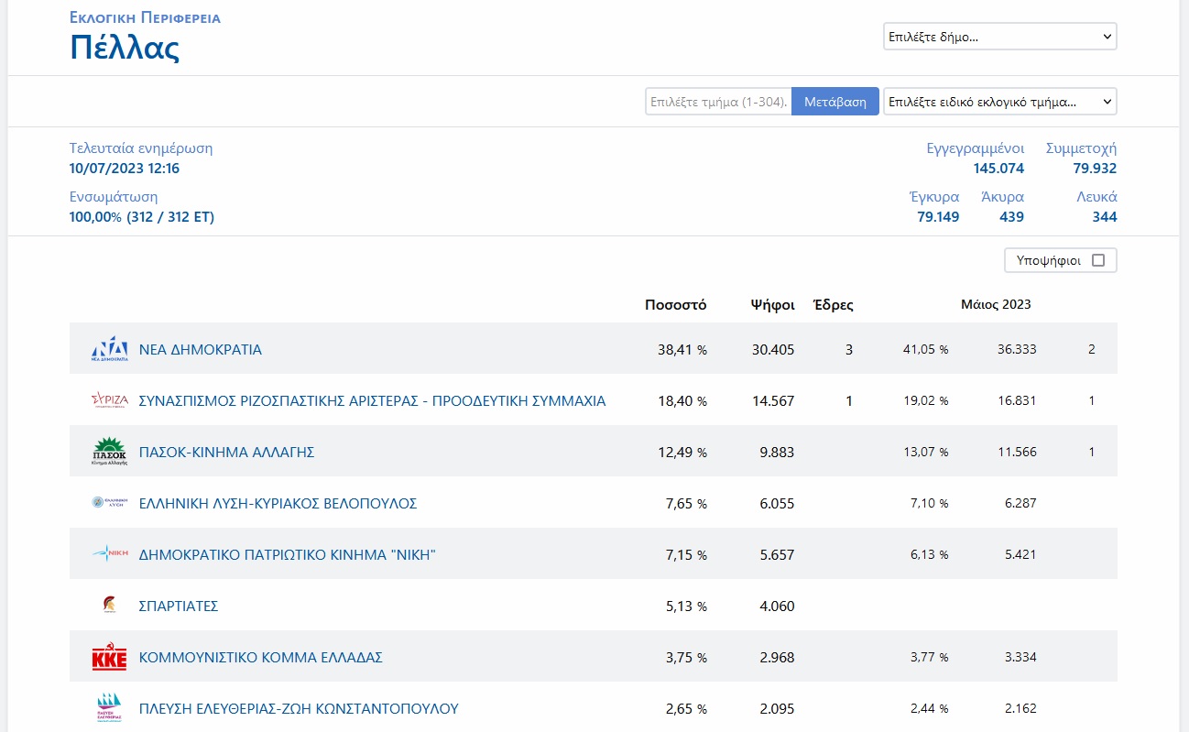The image size is (1189, 732).
Task: Click the 5.657 votes cell
Action: click(x=777, y=555)
